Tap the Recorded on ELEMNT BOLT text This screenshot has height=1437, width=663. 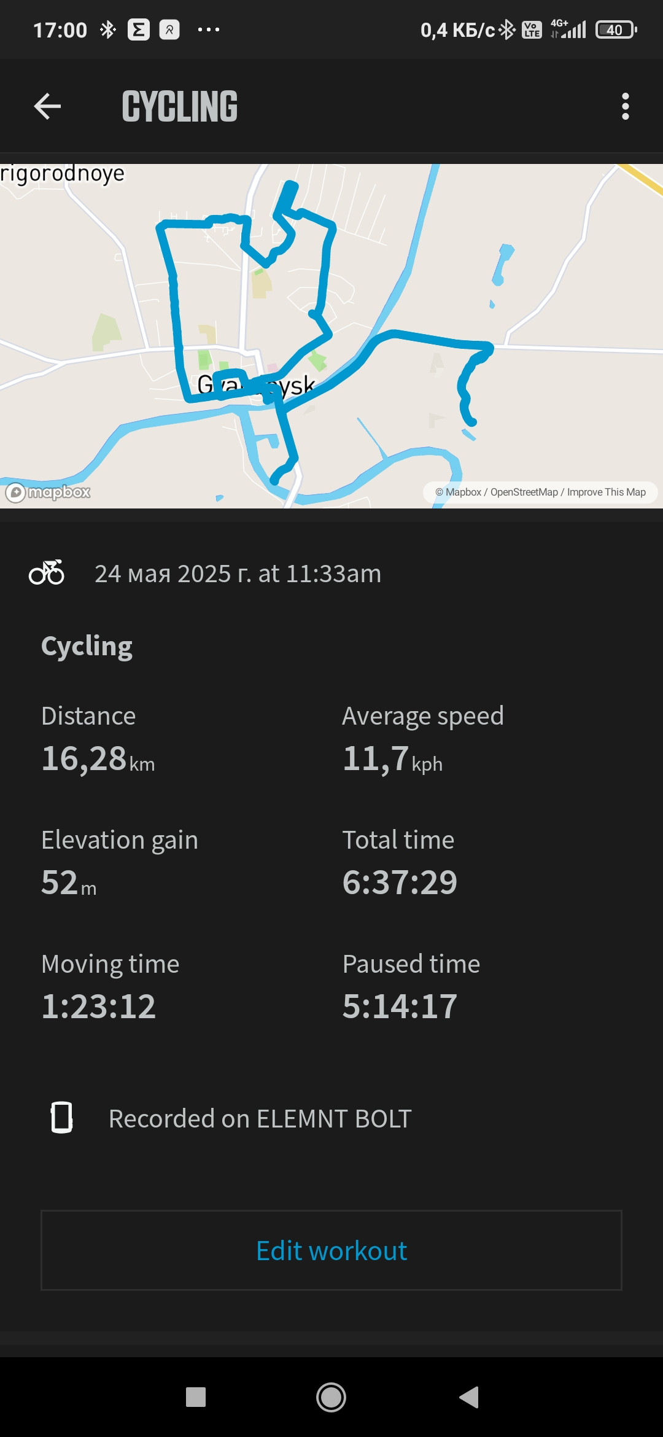[x=260, y=1118]
